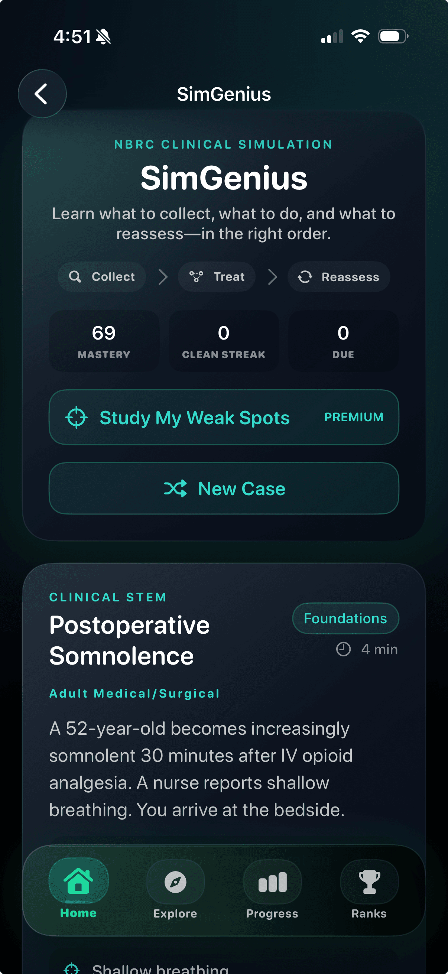Select the Reassess step chip
Screen dimensions: 448x974
(x=339, y=277)
